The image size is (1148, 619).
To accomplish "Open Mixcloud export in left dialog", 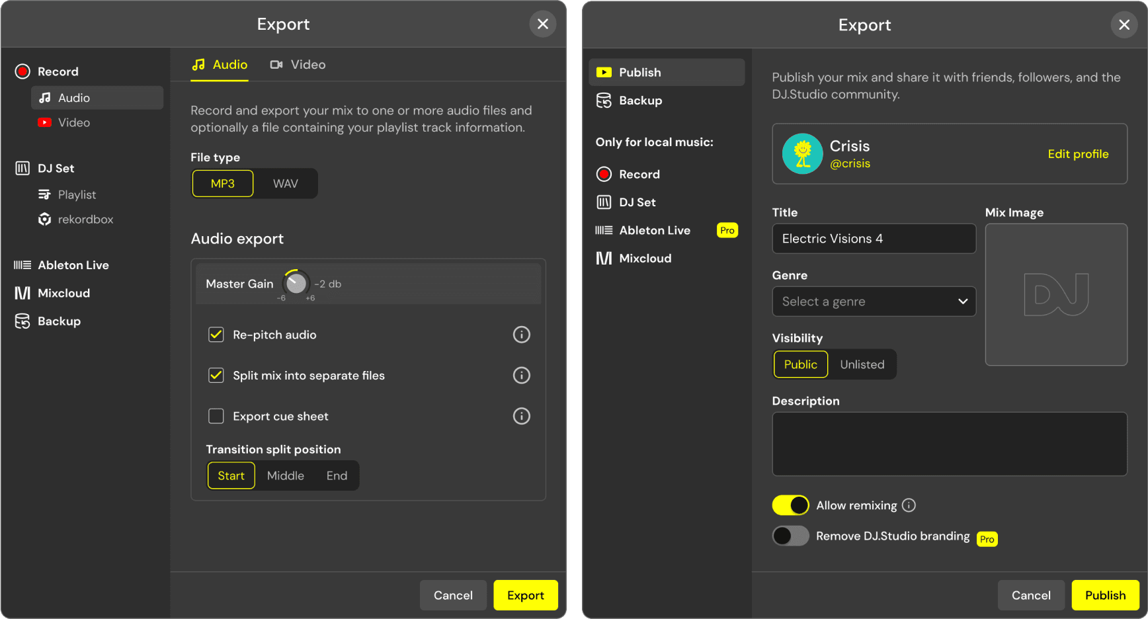I will pyautogui.click(x=52, y=293).
